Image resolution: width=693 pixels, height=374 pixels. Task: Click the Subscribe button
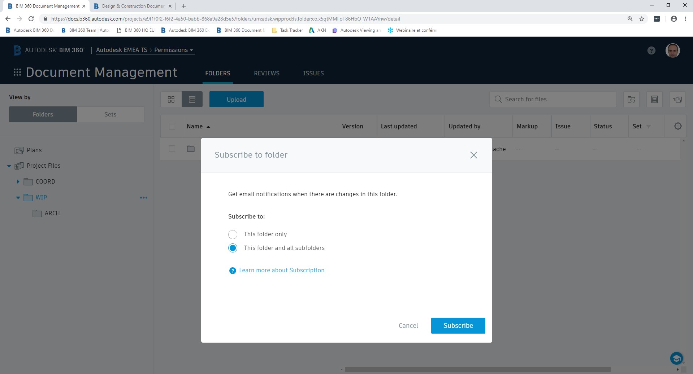tap(458, 325)
